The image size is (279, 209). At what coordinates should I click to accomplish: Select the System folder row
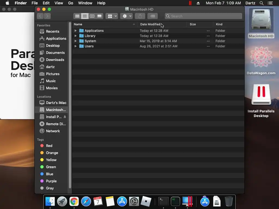pos(158,41)
